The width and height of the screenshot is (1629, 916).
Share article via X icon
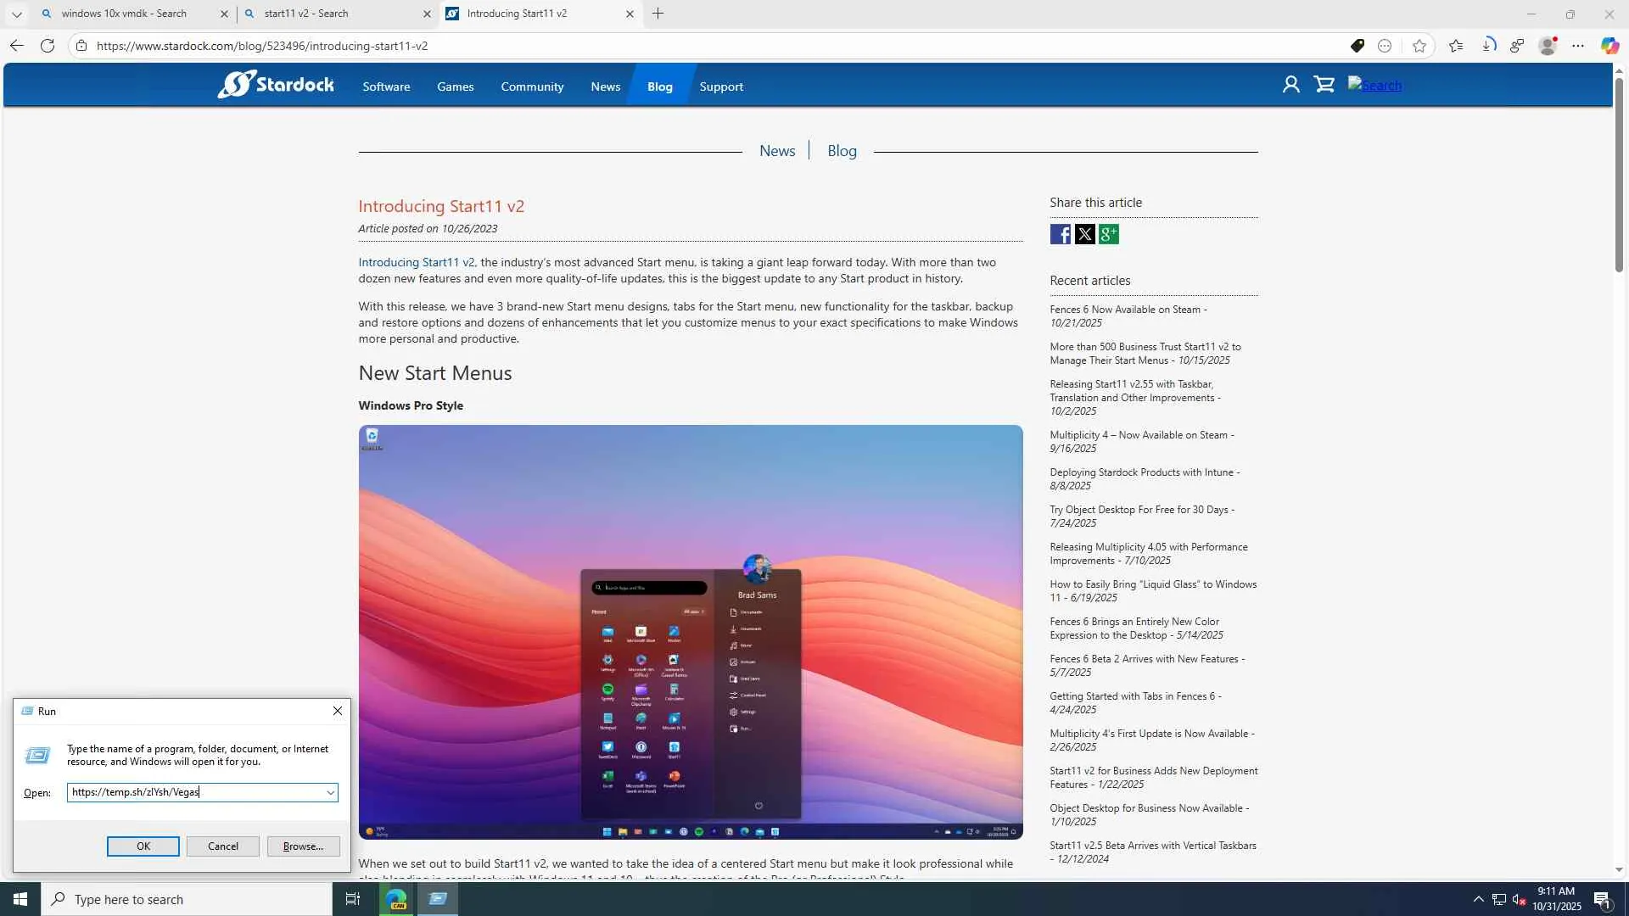click(1084, 234)
